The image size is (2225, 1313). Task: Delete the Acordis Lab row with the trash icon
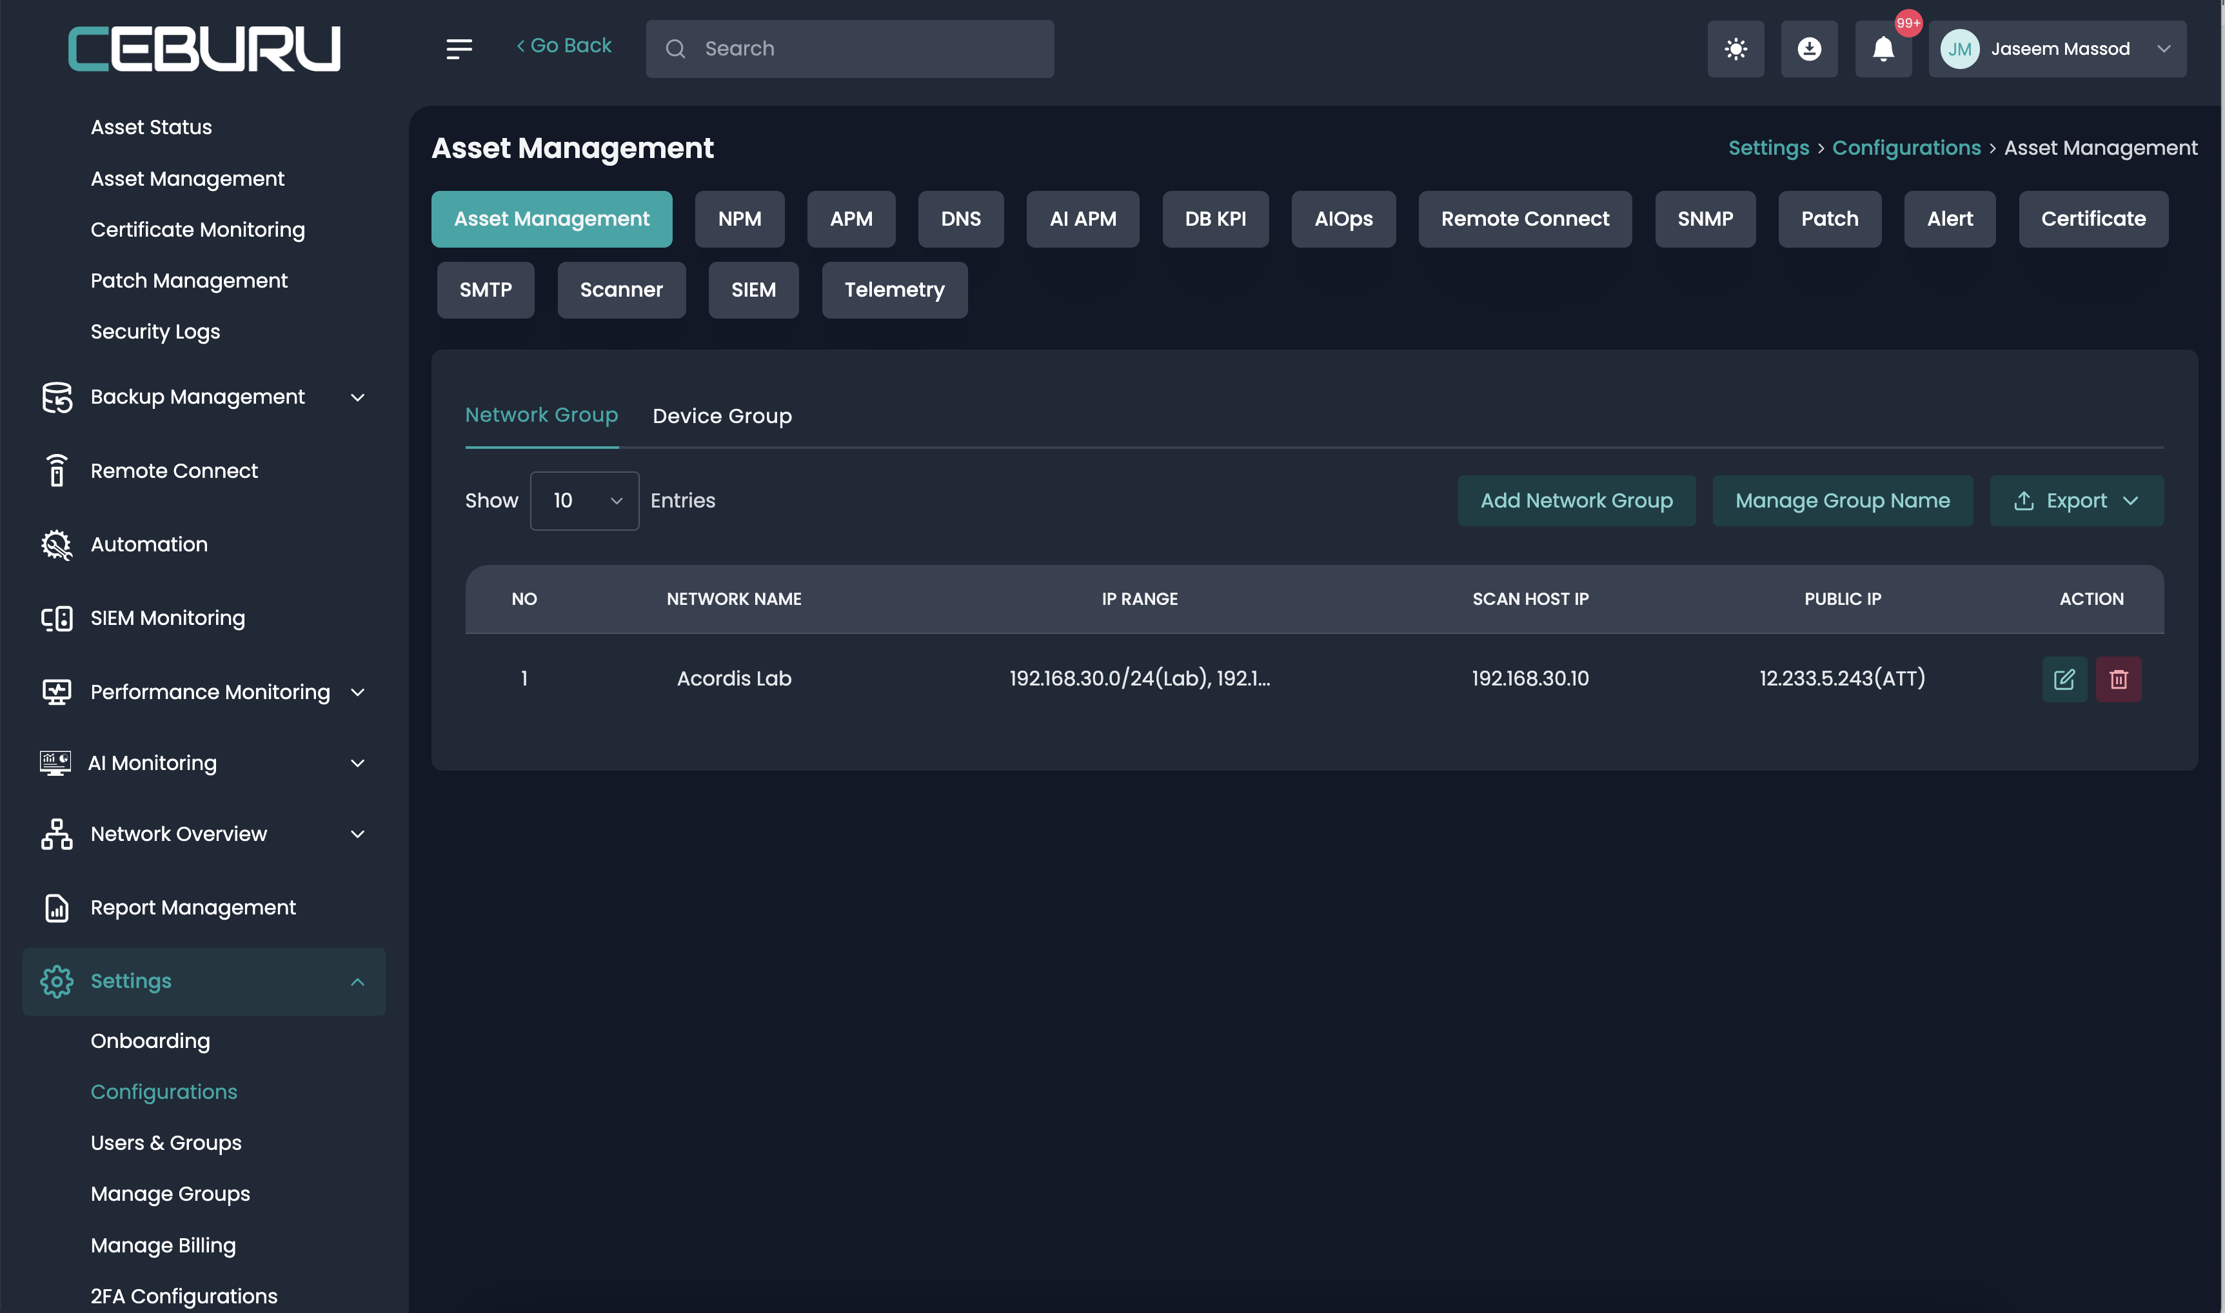pyautogui.click(x=2118, y=678)
